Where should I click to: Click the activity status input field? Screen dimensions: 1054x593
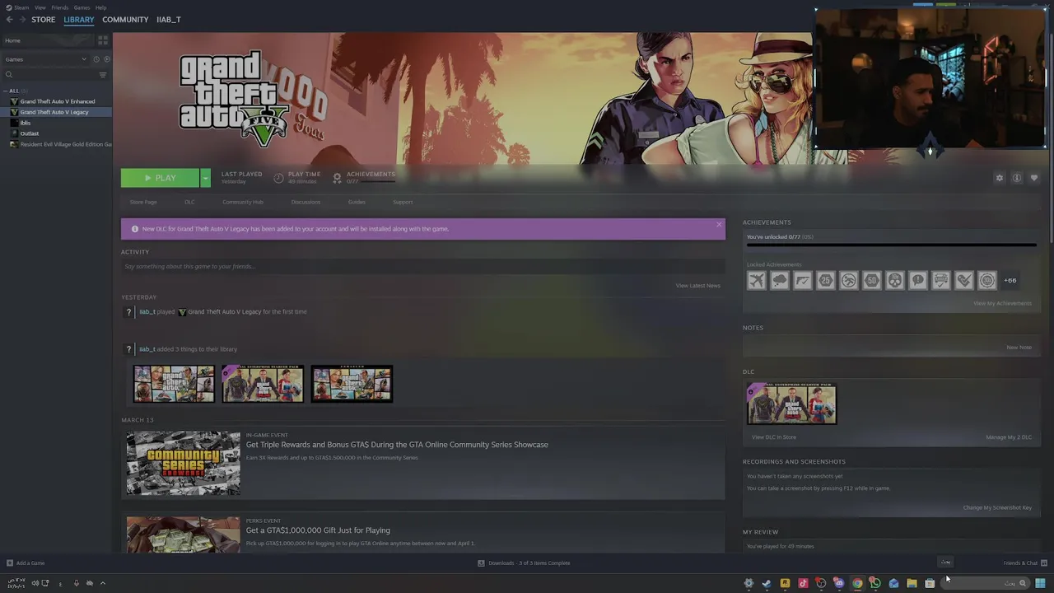(423, 267)
